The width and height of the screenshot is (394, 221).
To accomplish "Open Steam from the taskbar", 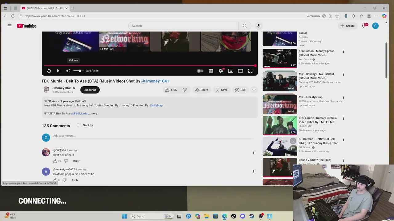I will 251,216.
